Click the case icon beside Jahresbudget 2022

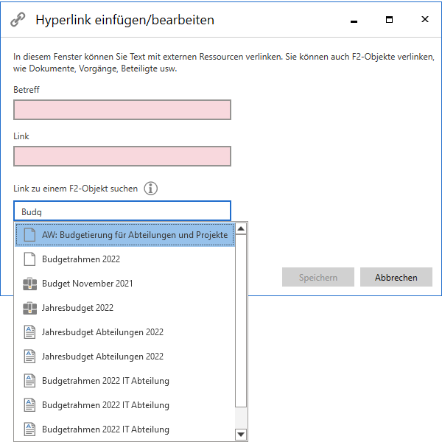30,308
